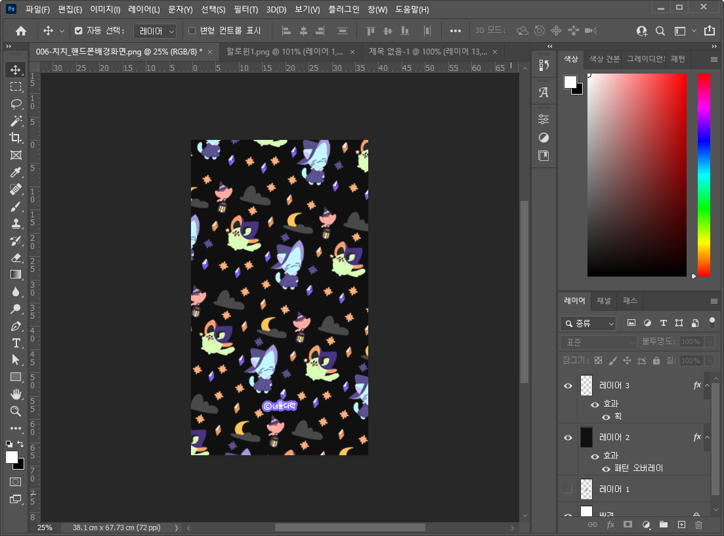The height and width of the screenshot is (536, 724).
Task: Select the Zoom tool
Action: click(16, 411)
